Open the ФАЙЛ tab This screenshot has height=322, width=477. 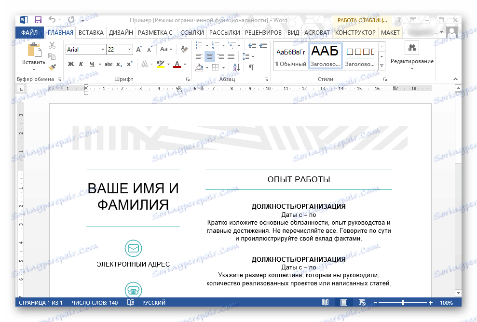tap(29, 32)
